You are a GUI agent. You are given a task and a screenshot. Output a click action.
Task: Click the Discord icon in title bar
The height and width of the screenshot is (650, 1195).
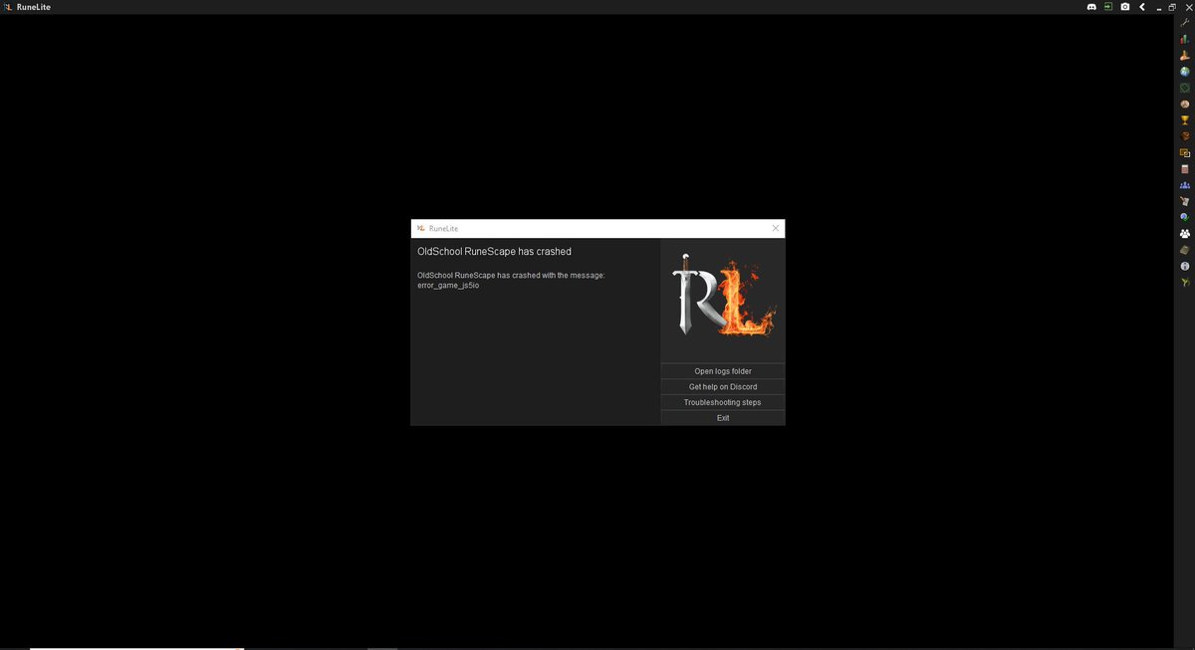pos(1092,7)
